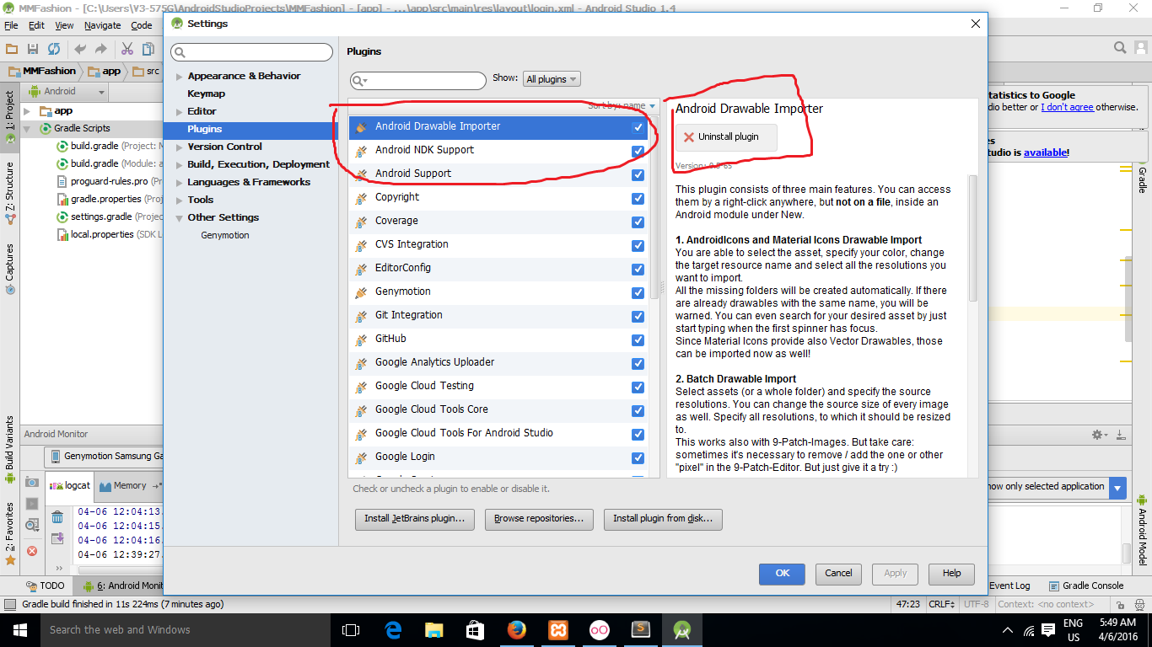This screenshot has width=1152, height=647.
Task: Toggle the CVS Integration checkbox
Action: click(638, 245)
